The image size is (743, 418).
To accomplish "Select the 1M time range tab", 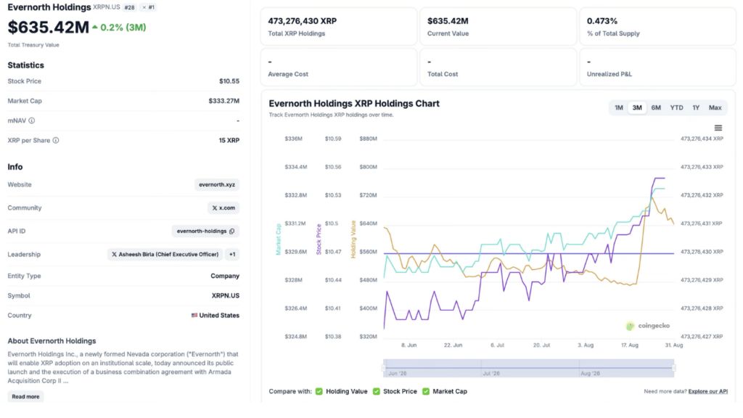I will [619, 107].
